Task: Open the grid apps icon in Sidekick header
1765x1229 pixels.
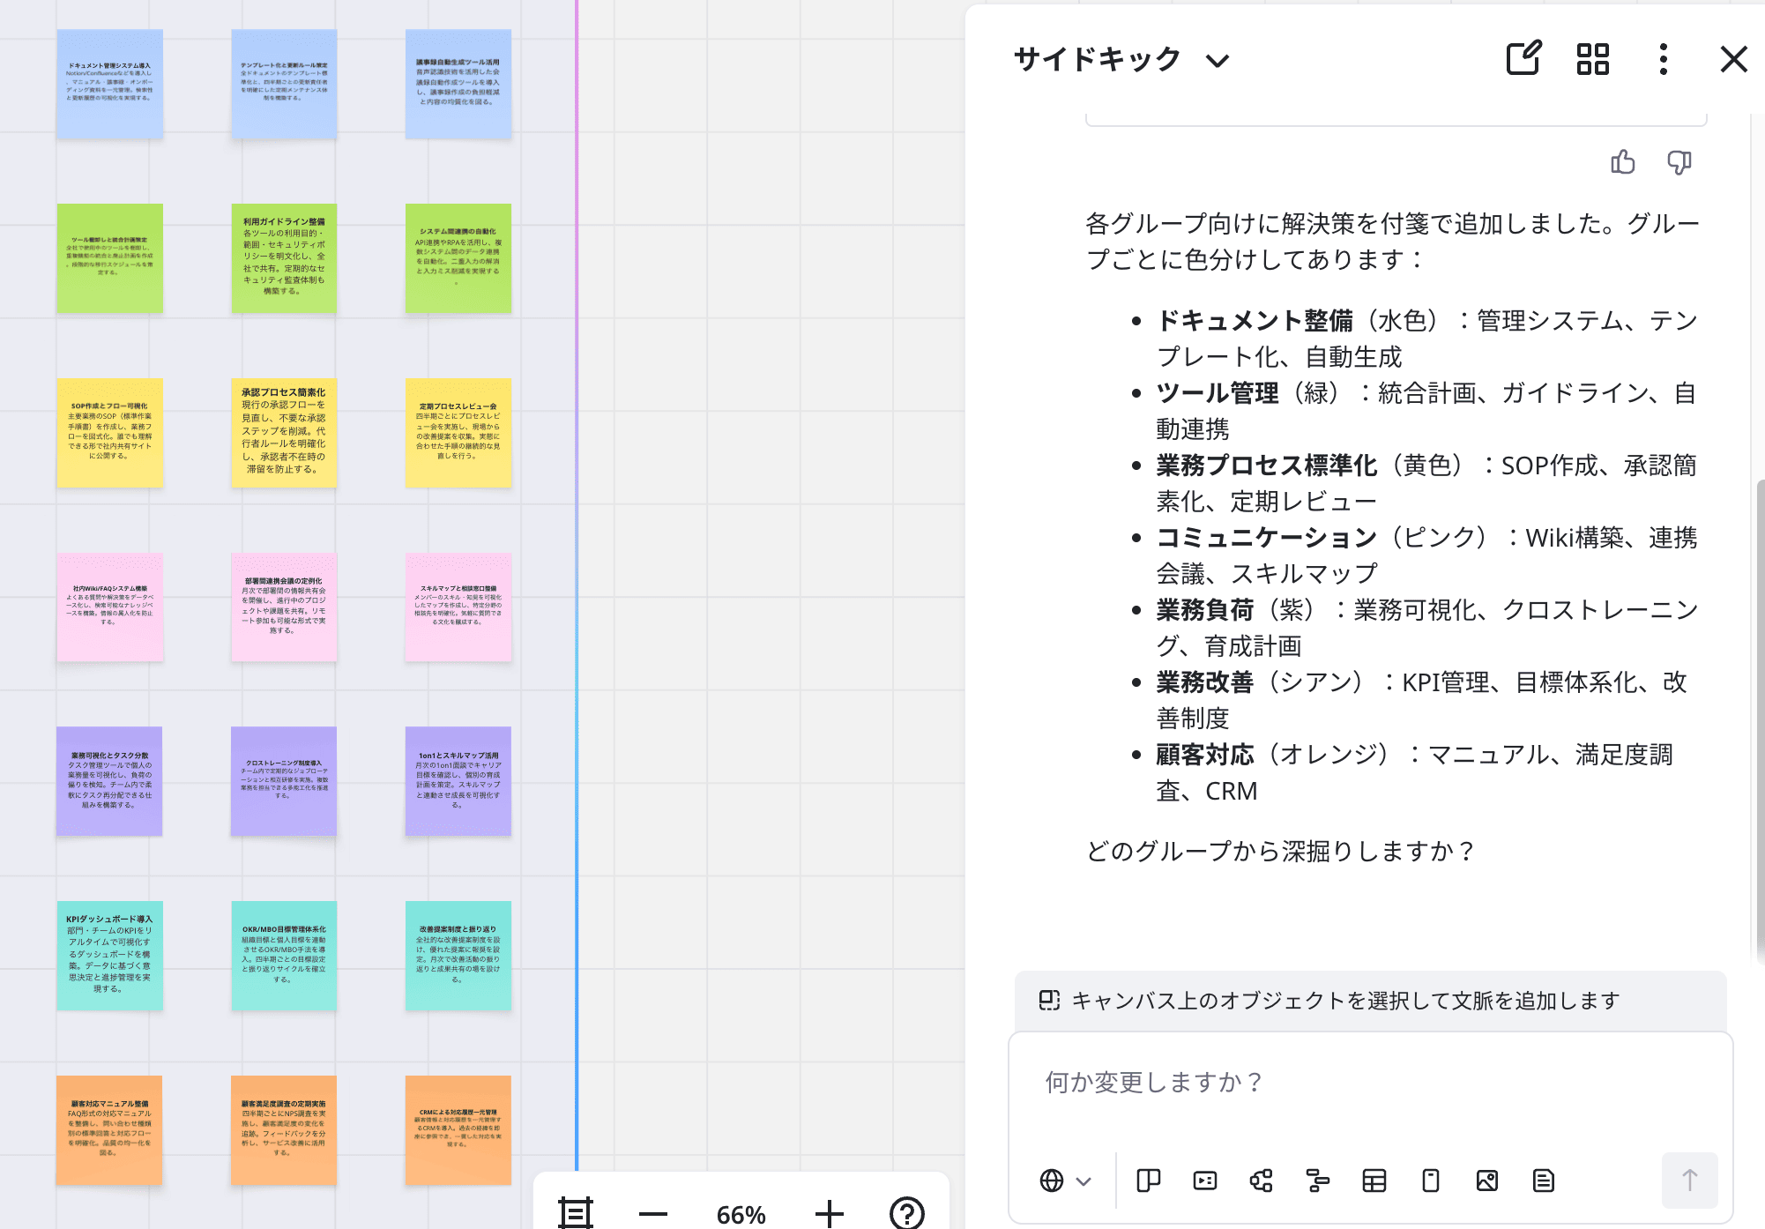Action: pos(1592,59)
